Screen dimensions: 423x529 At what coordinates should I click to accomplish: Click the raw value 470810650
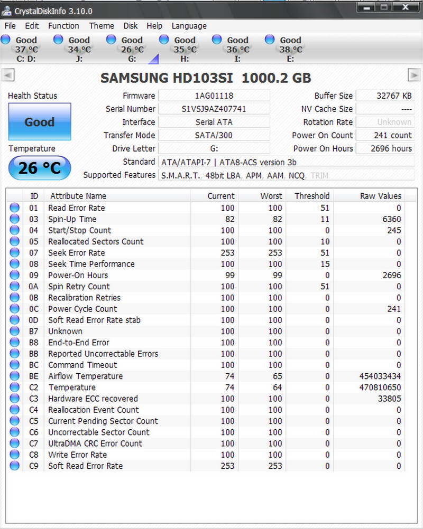380,387
